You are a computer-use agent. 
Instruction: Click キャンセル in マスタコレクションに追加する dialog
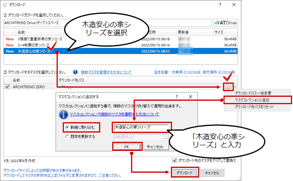[155, 147]
